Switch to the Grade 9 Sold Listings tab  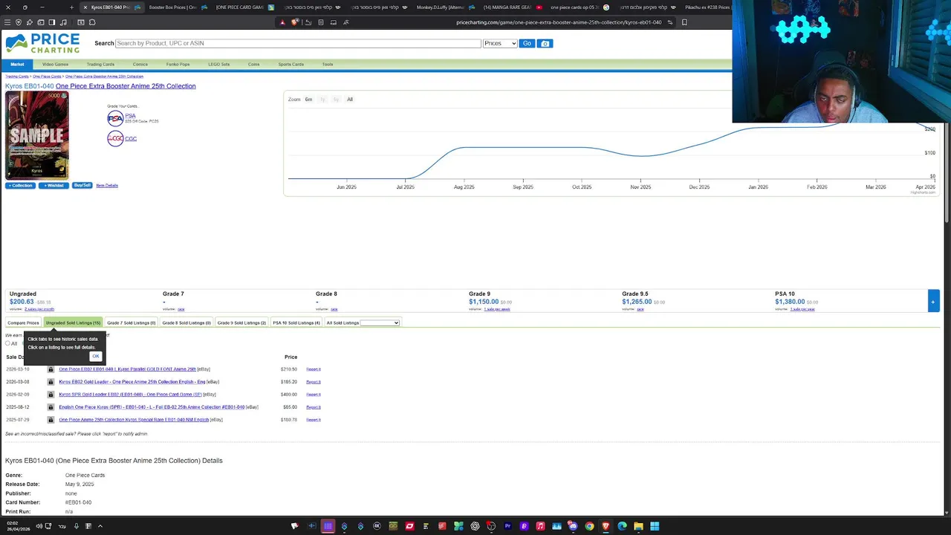[x=241, y=322]
